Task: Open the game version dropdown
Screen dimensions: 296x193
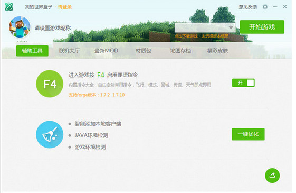Action: click(x=205, y=27)
